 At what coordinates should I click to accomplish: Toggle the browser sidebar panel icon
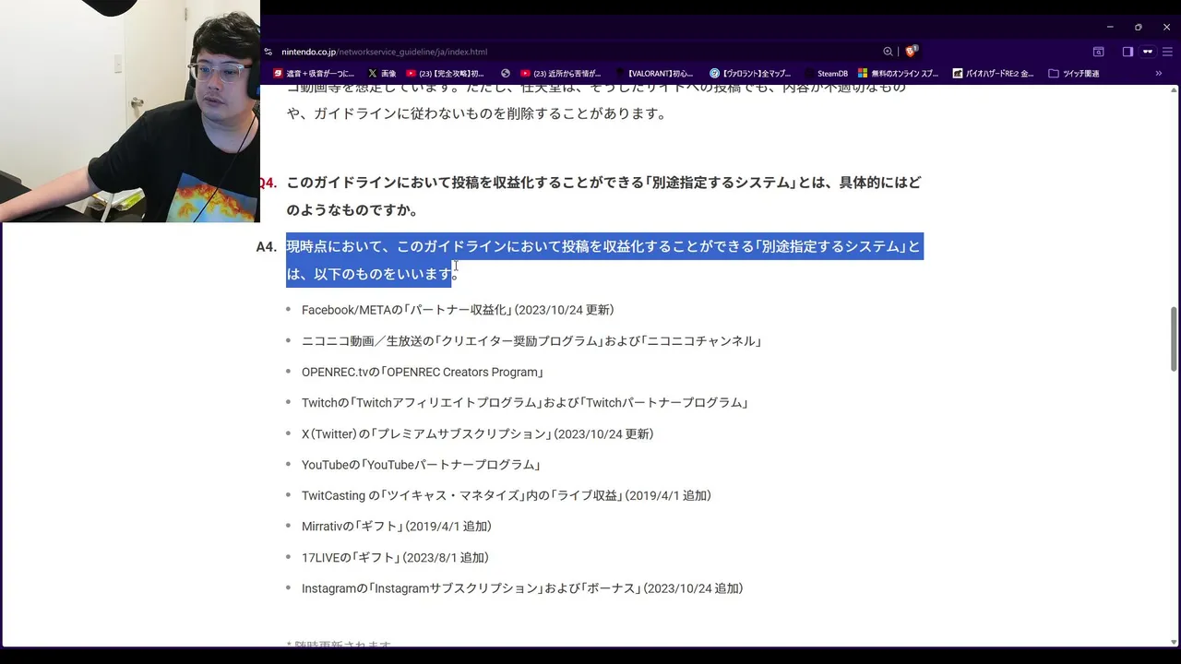click(x=1127, y=52)
